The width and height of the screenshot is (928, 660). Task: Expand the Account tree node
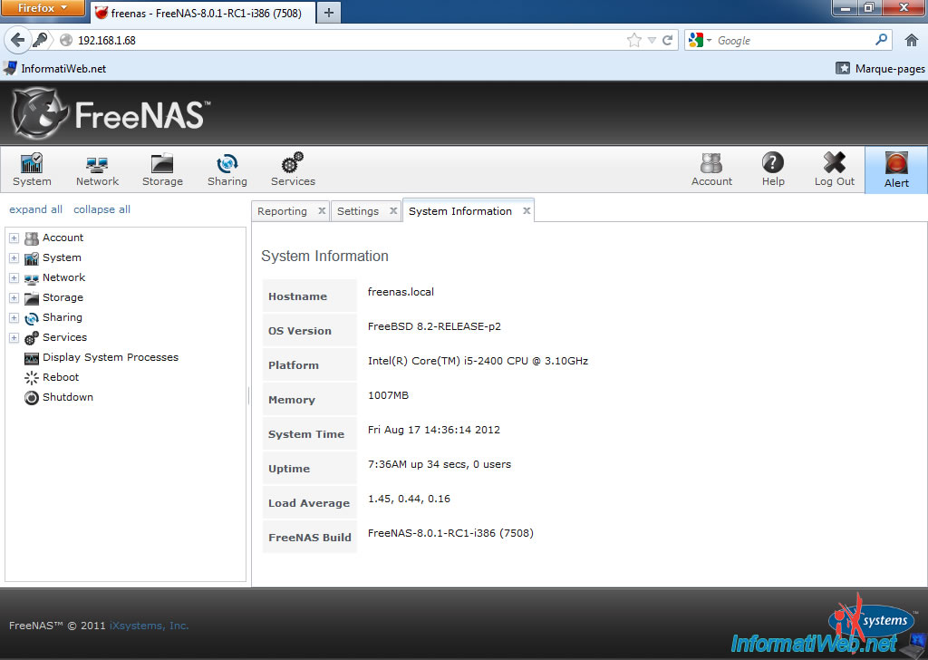(14, 238)
